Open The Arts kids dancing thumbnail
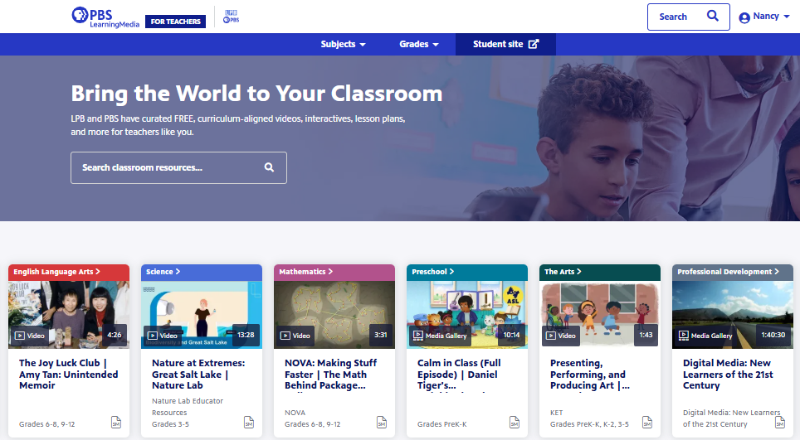This screenshot has height=440, width=800. click(599, 315)
